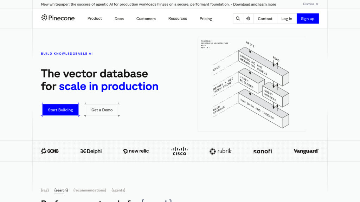Toggle light/dark theme sun icon
Viewport: 360px width, 202px height.
click(248, 19)
